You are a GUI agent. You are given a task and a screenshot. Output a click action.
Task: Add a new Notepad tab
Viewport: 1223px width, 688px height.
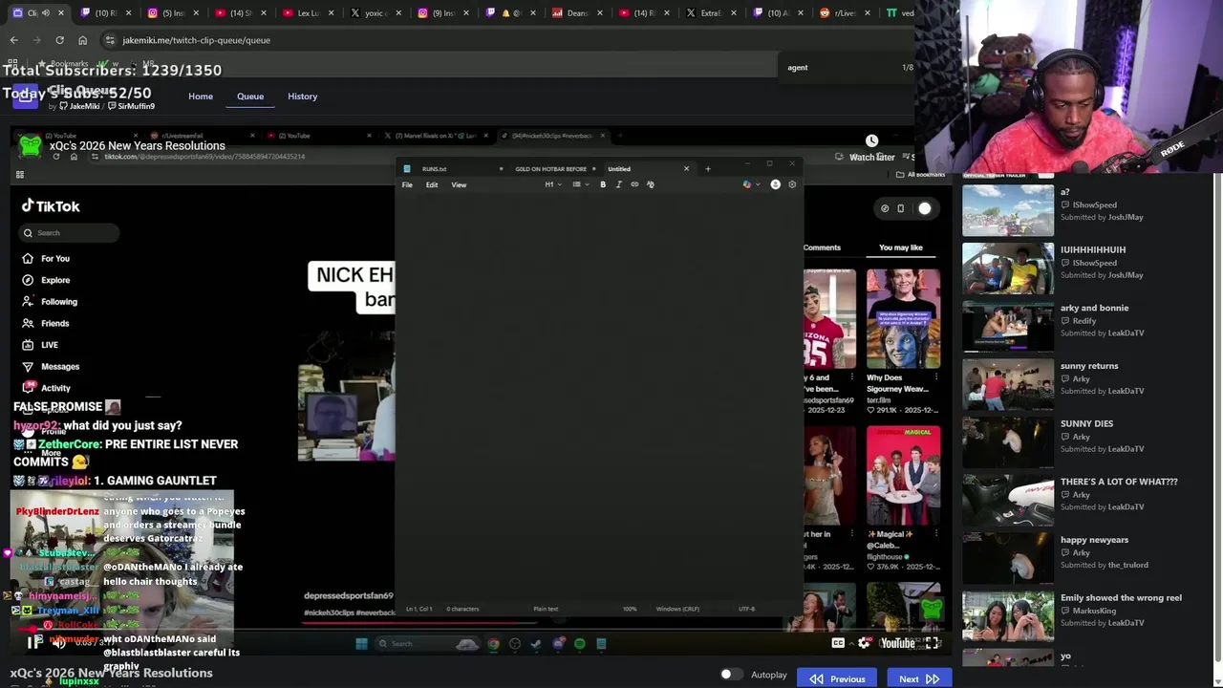click(708, 169)
